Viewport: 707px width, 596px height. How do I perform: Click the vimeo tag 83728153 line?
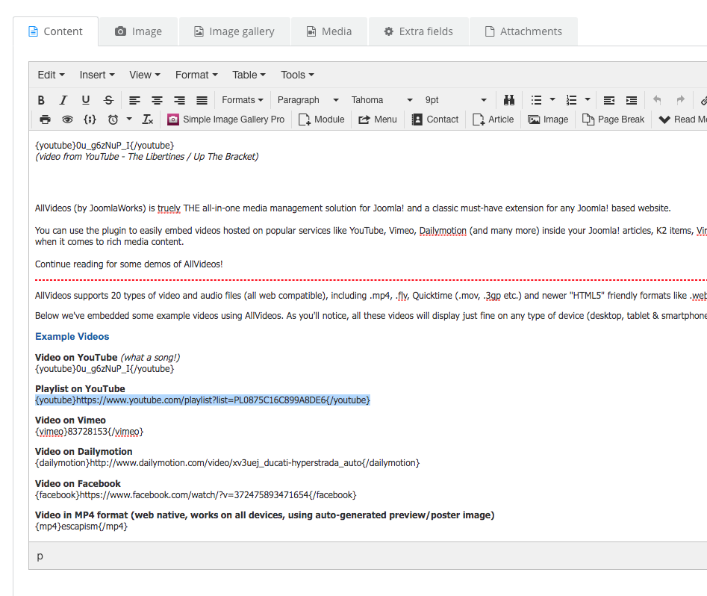90,432
